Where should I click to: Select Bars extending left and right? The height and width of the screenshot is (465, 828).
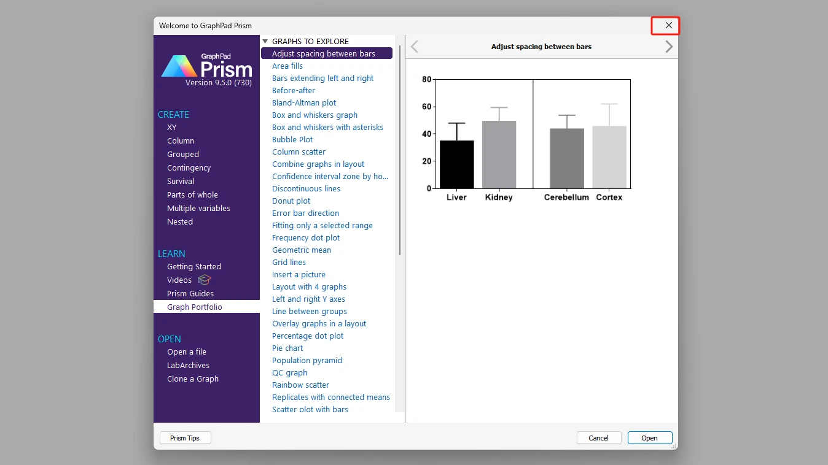point(323,78)
